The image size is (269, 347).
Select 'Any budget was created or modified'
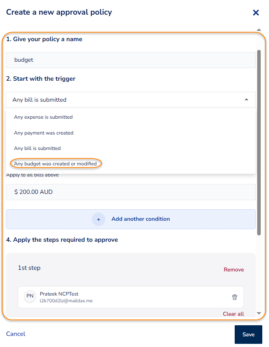(55, 163)
